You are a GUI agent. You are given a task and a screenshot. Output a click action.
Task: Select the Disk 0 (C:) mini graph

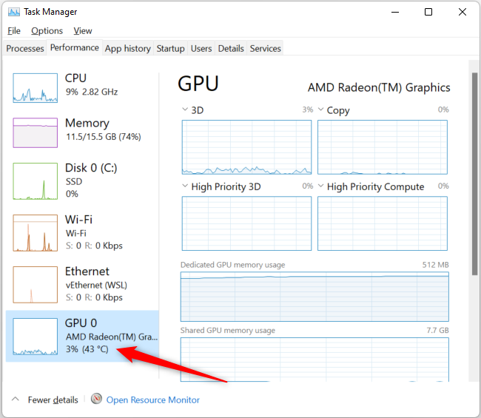pyautogui.click(x=36, y=181)
